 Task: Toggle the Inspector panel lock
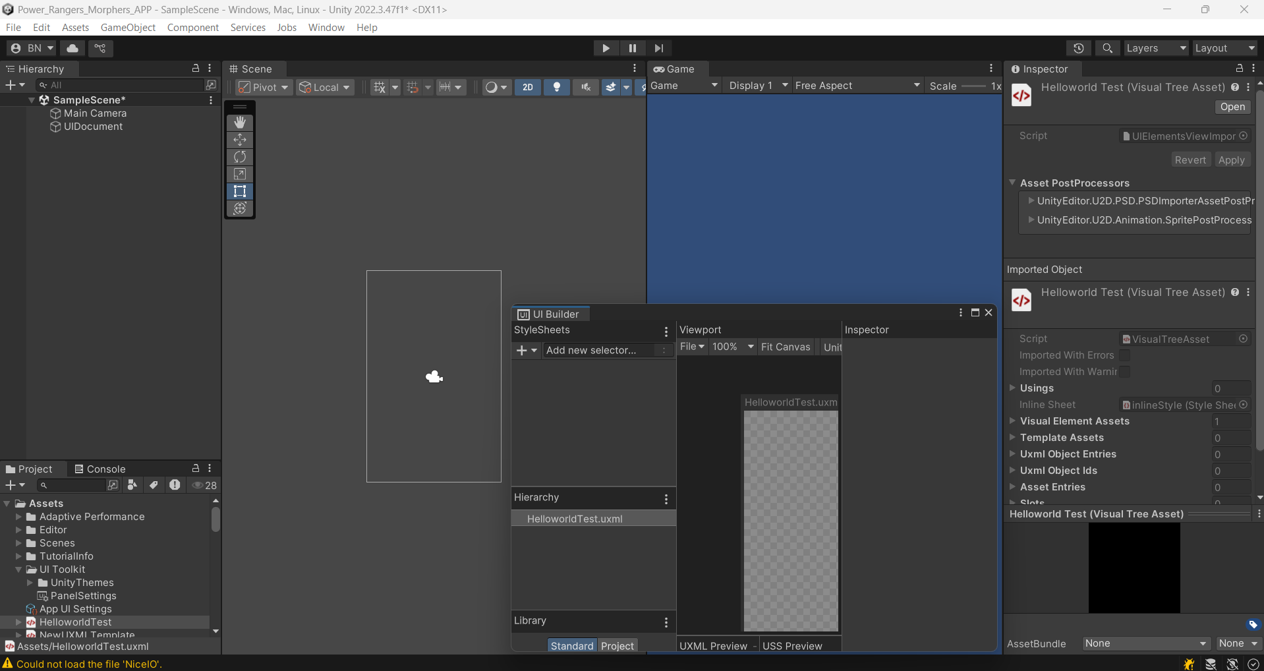[1240, 68]
